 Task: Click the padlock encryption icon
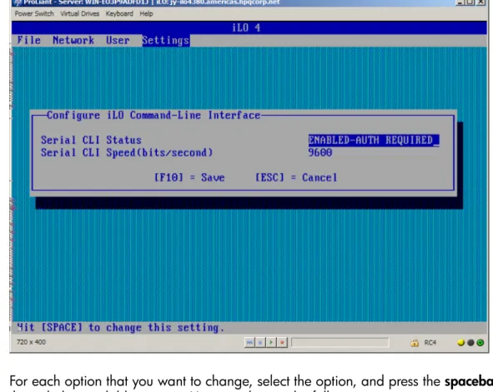(x=415, y=343)
